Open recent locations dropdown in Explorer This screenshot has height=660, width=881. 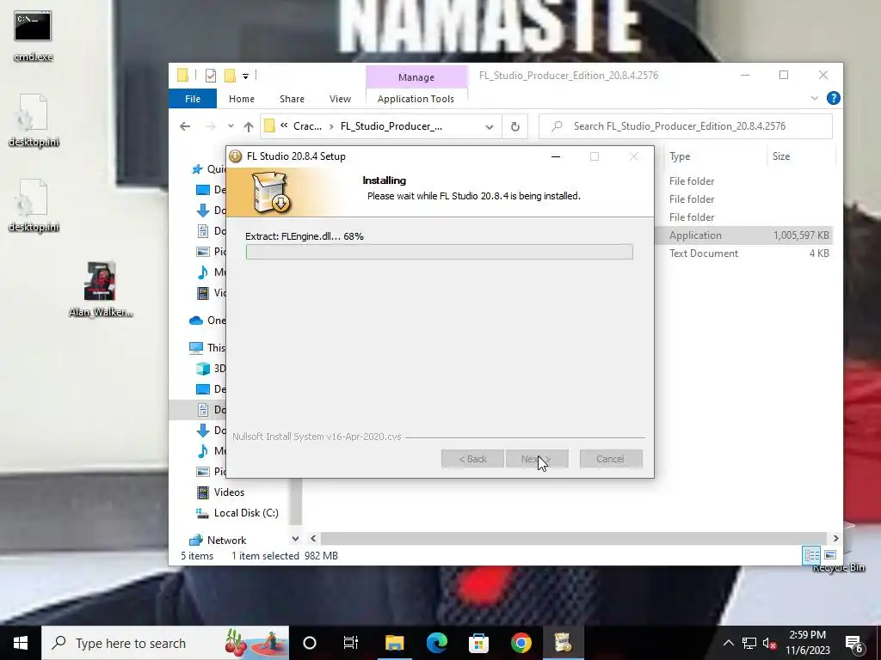[231, 126]
